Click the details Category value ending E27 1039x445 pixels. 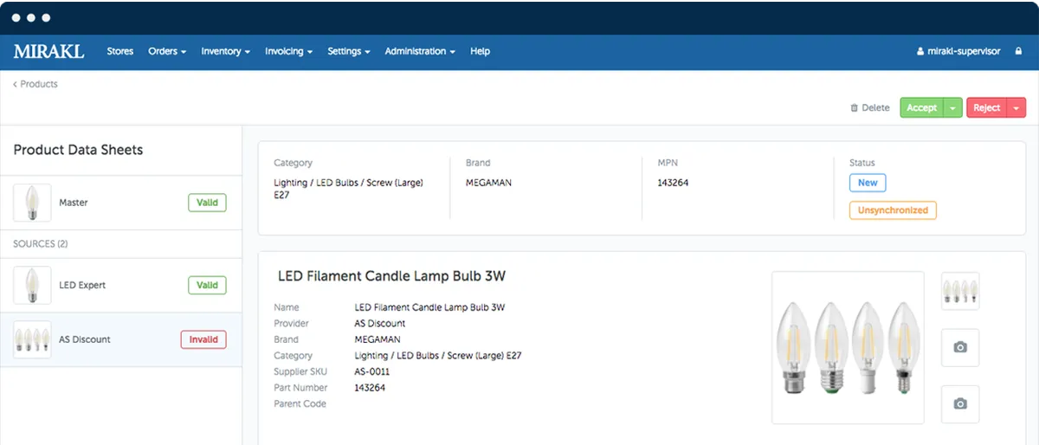[x=438, y=356]
